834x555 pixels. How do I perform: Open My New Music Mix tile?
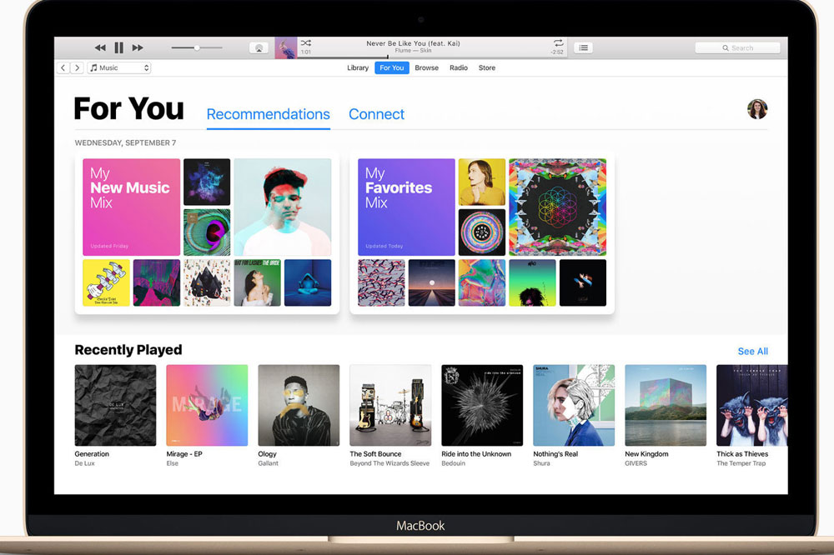tap(132, 207)
